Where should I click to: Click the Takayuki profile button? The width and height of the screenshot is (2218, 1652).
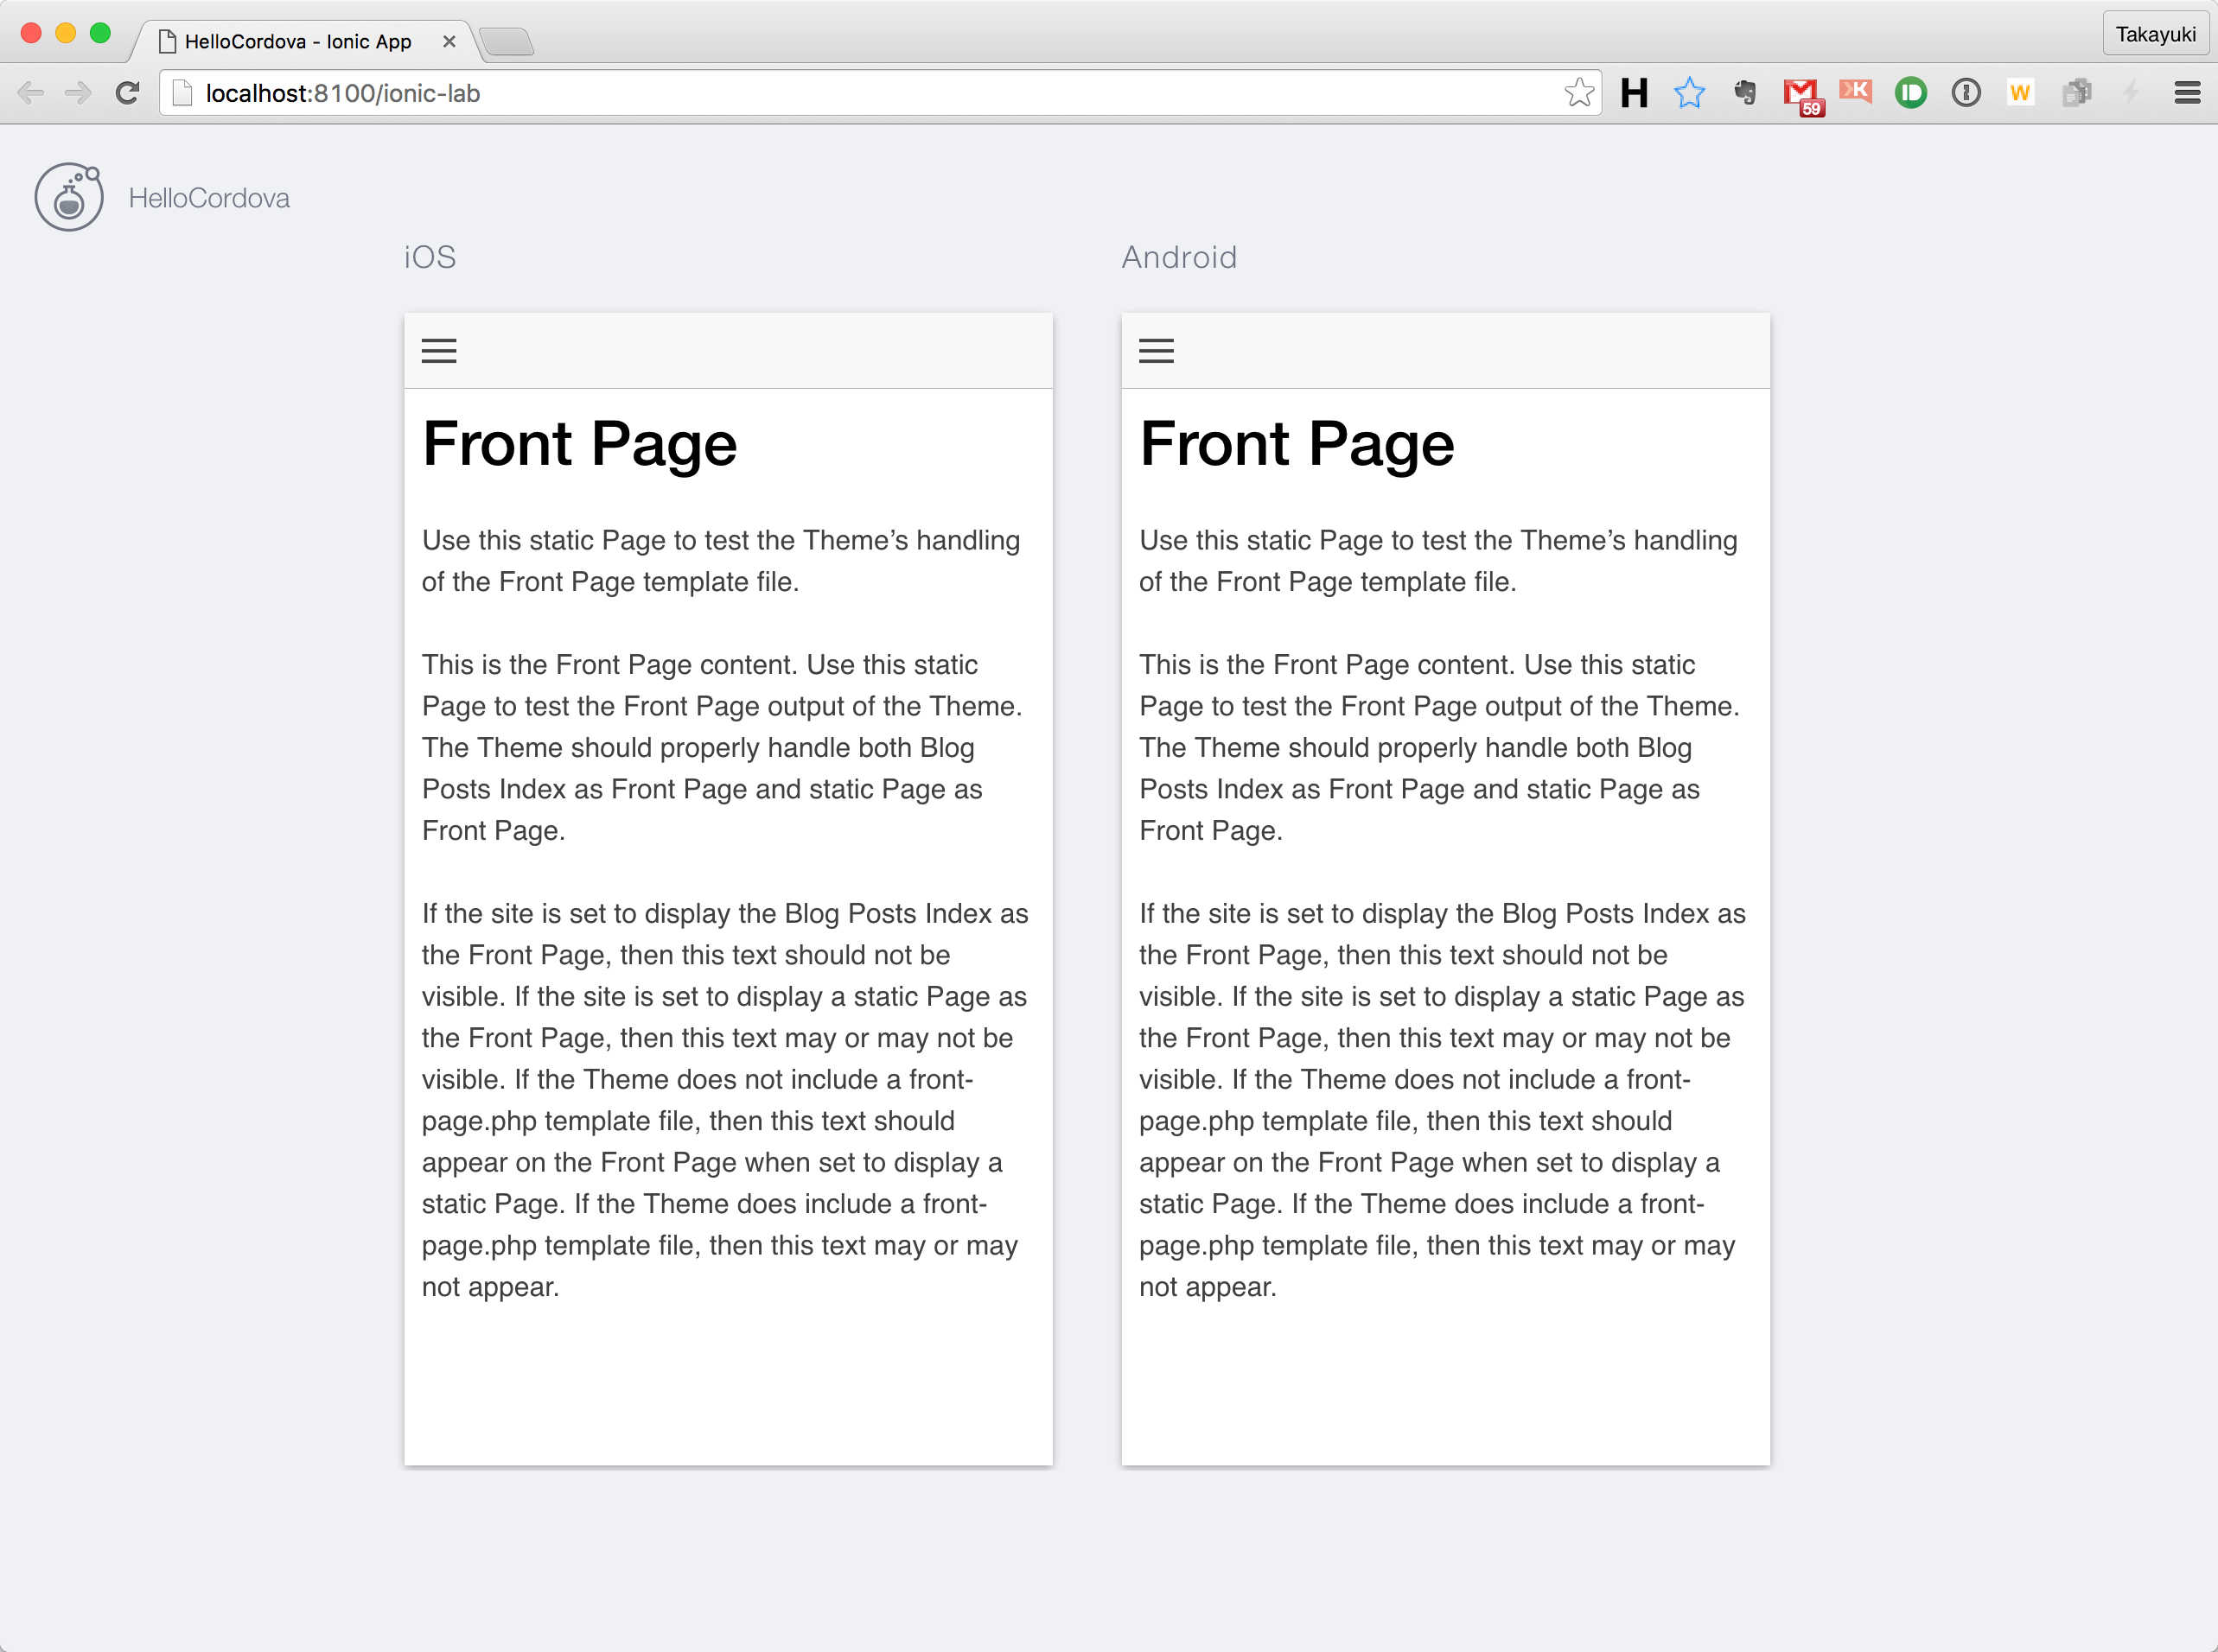[x=2155, y=34]
